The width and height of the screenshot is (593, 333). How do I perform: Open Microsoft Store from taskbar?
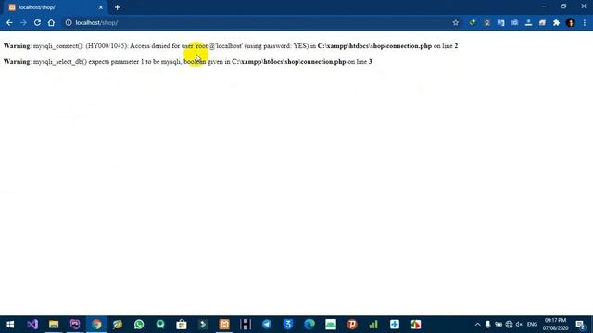(x=182, y=325)
